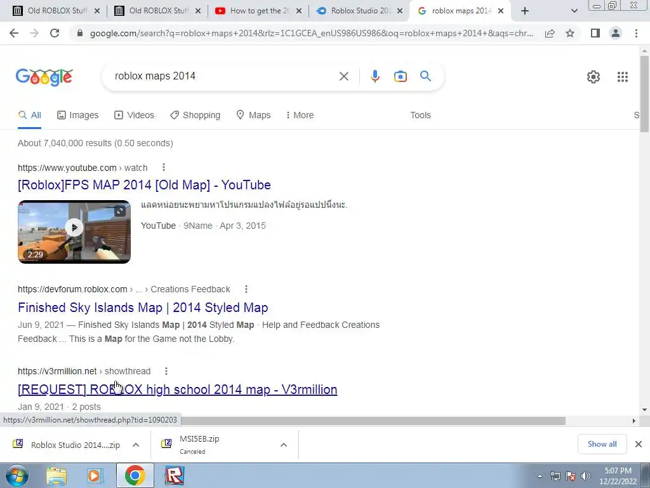Open Roblox Studio taskbar icon
This screenshot has height=488, width=650.
(x=174, y=475)
